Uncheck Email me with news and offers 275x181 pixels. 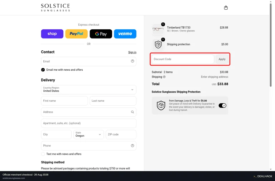click(43, 70)
